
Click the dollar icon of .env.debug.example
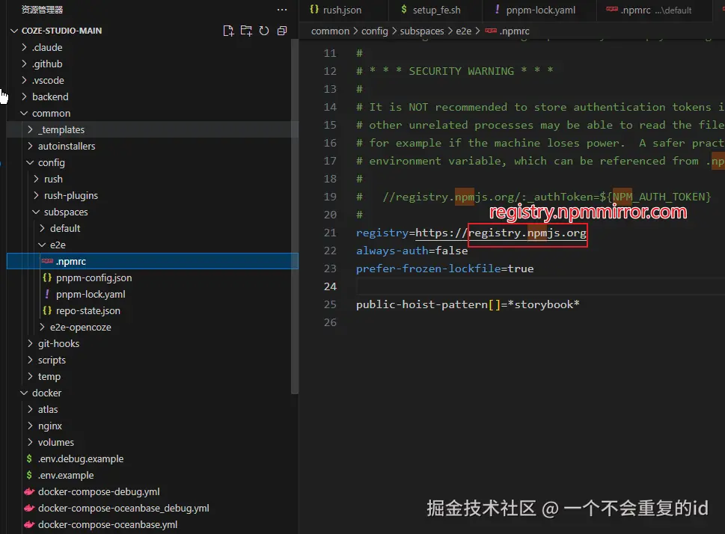29,458
